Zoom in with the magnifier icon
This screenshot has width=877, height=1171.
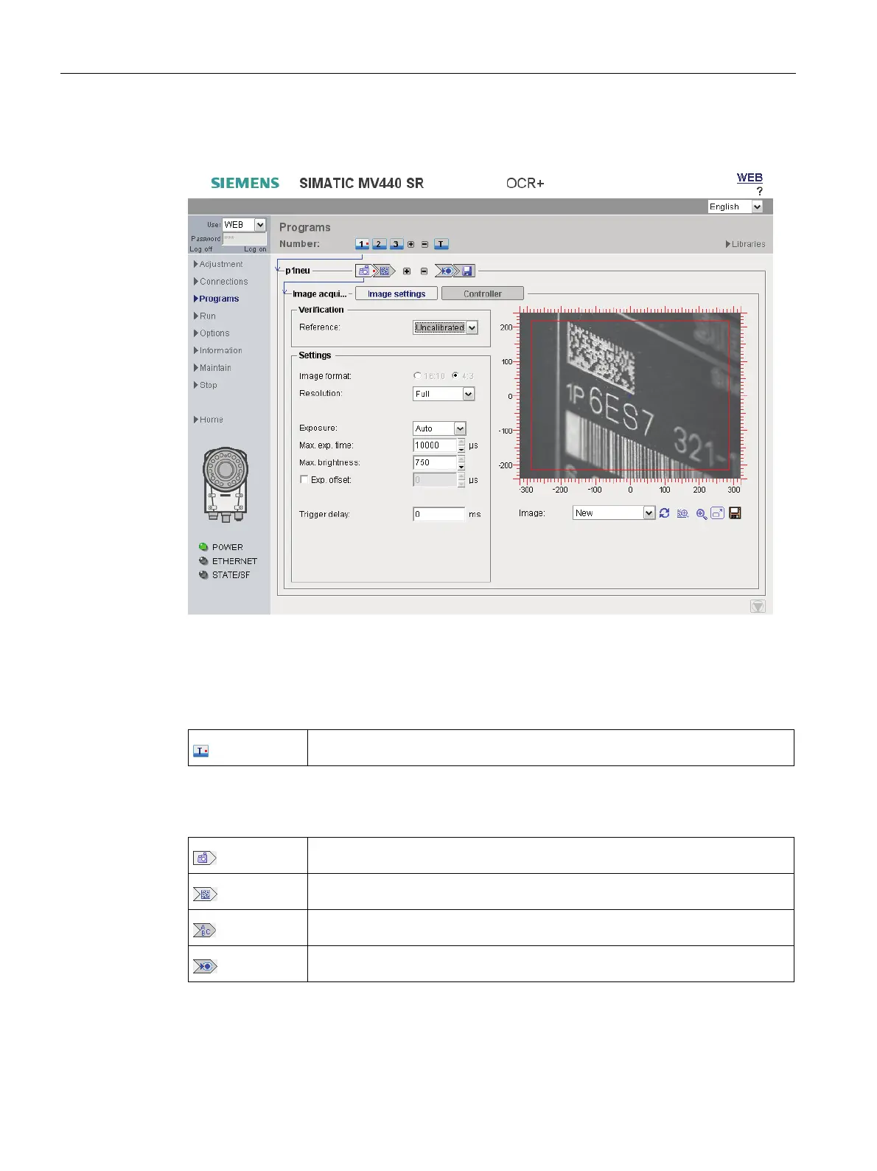point(702,513)
